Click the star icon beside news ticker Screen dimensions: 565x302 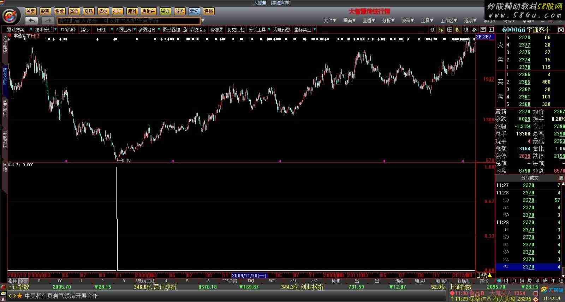pos(20,296)
